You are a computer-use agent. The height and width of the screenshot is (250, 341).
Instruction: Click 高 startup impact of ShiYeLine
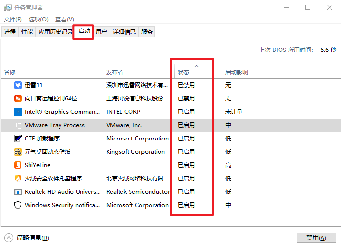228,165
